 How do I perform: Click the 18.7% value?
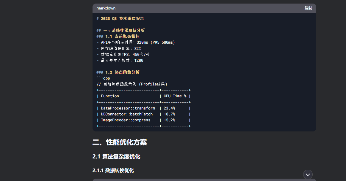[x=170, y=114]
